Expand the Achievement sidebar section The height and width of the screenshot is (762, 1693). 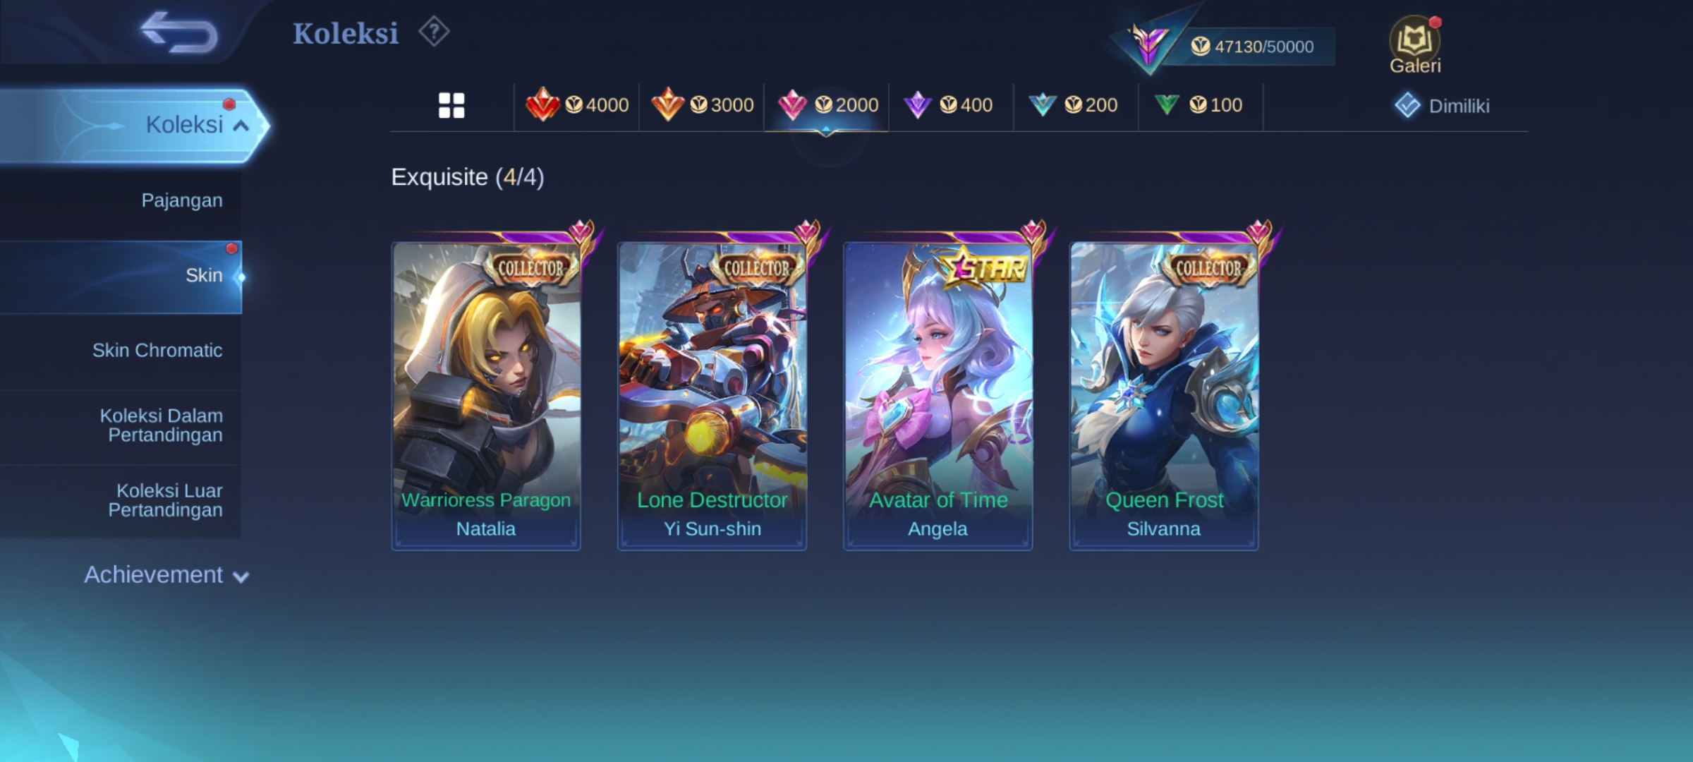pyautogui.click(x=166, y=575)
